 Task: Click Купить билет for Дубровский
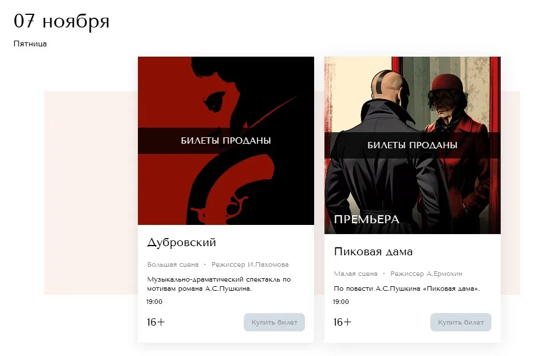[x=274, y=322]
